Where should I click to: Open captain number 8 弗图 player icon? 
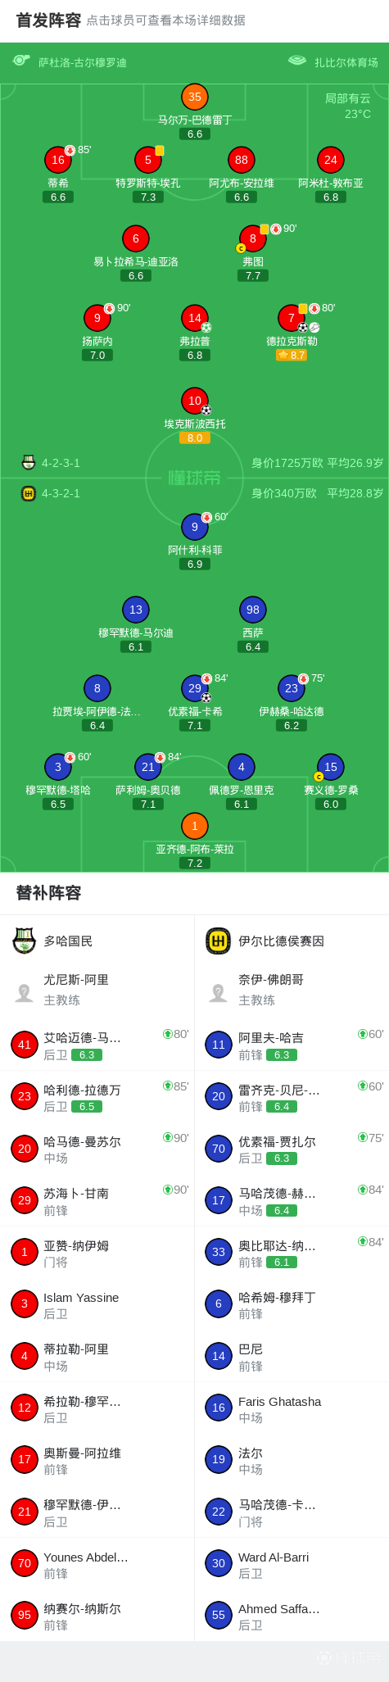pos(253,238)
